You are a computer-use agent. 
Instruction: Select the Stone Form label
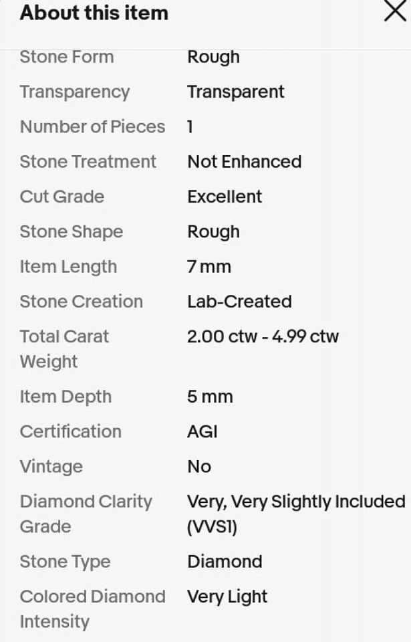pyautogui.click(x=67, y=57)
